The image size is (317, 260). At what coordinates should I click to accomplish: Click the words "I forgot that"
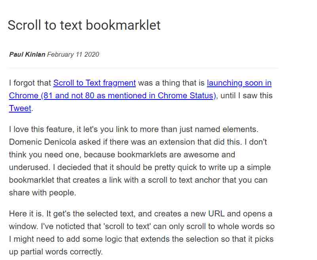pos(30,83)
